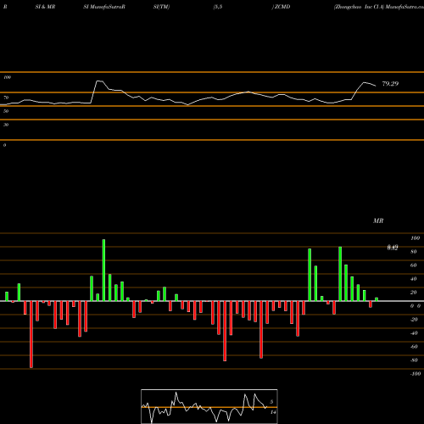Click the '14' label in mini chart

click(x=273, y=412)
